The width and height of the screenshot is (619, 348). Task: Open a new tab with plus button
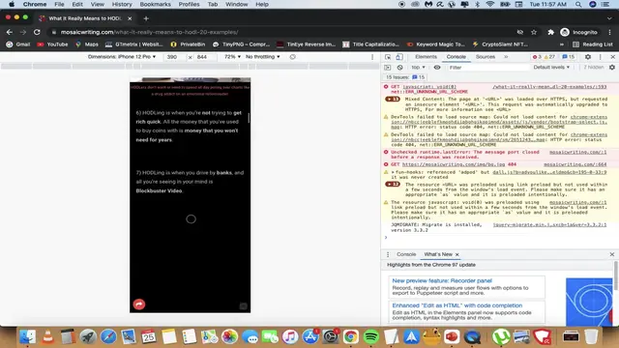(x=146, y=18)
